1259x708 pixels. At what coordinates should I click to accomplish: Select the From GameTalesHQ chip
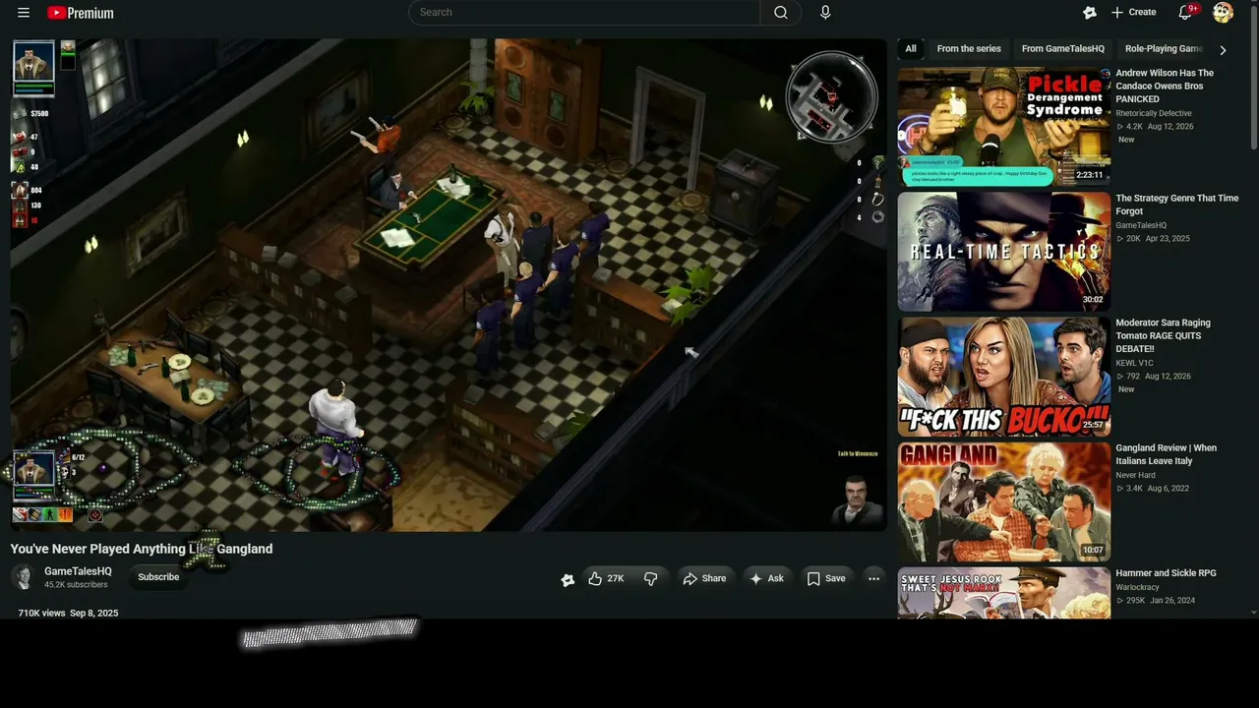tap(1063, 48)
